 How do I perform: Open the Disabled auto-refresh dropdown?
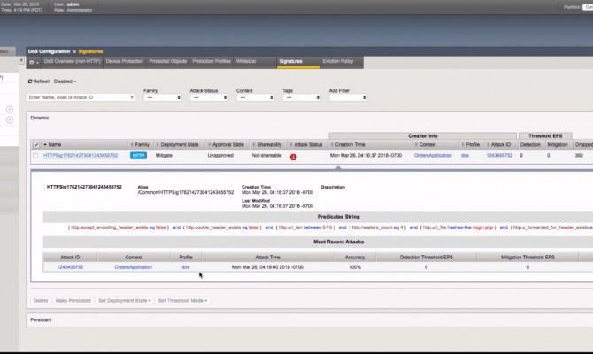pos(65,81)
